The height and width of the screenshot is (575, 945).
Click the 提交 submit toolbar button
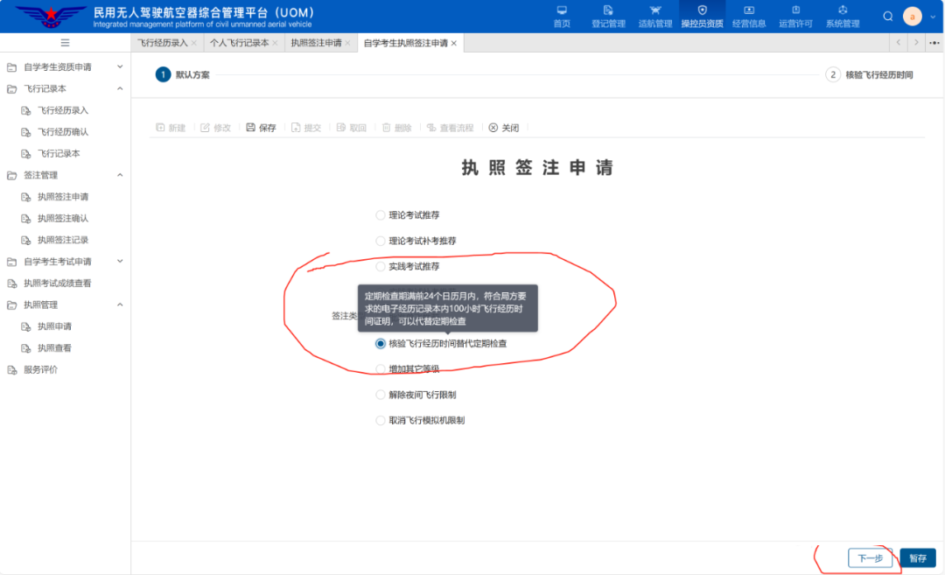(x=306, y=128)
